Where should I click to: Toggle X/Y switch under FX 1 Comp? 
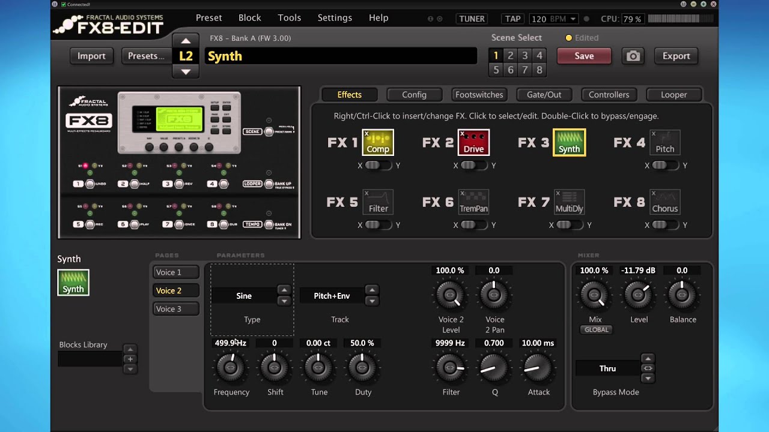click(x=378, y=166)
